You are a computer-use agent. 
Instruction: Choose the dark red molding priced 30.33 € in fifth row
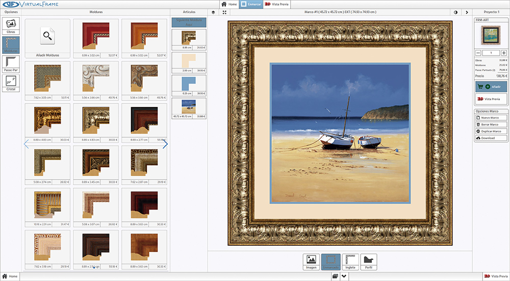[144, 208]
